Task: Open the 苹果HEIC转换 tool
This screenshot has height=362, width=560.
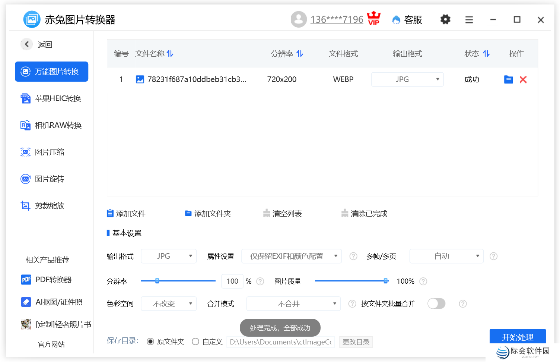Action: click(51, 98)
